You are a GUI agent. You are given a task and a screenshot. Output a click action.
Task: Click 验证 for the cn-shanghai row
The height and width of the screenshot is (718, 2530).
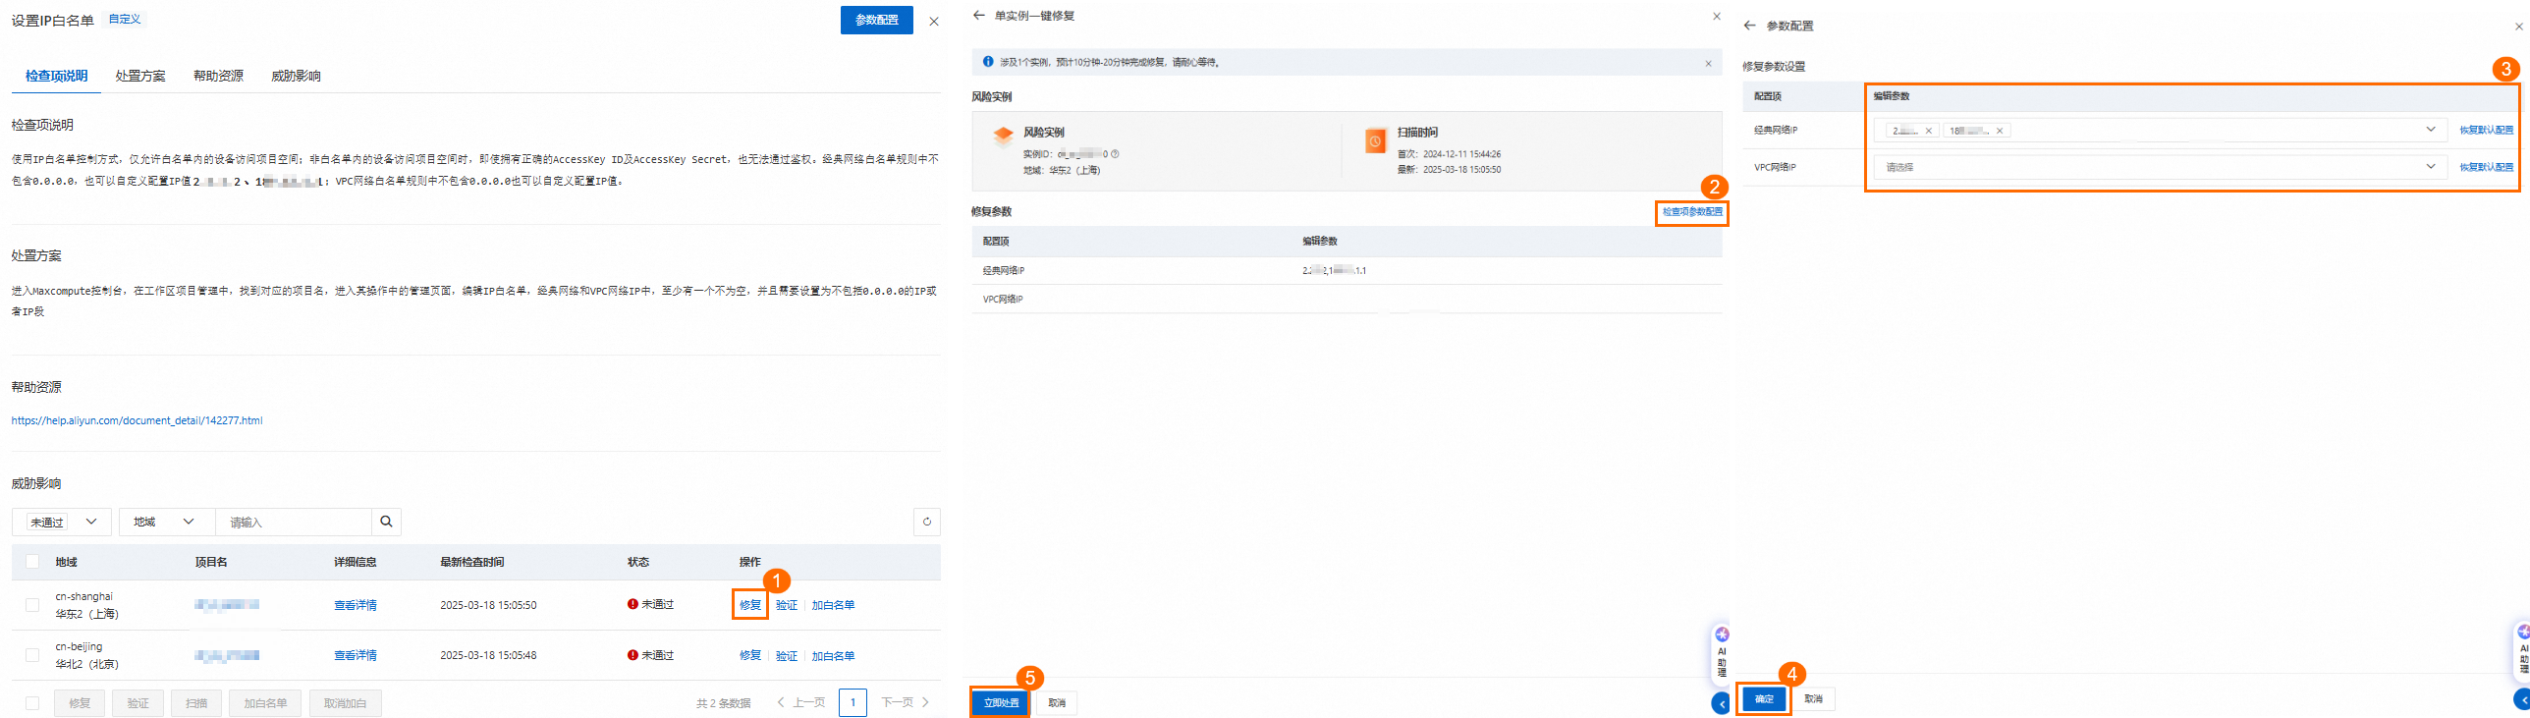787,605
